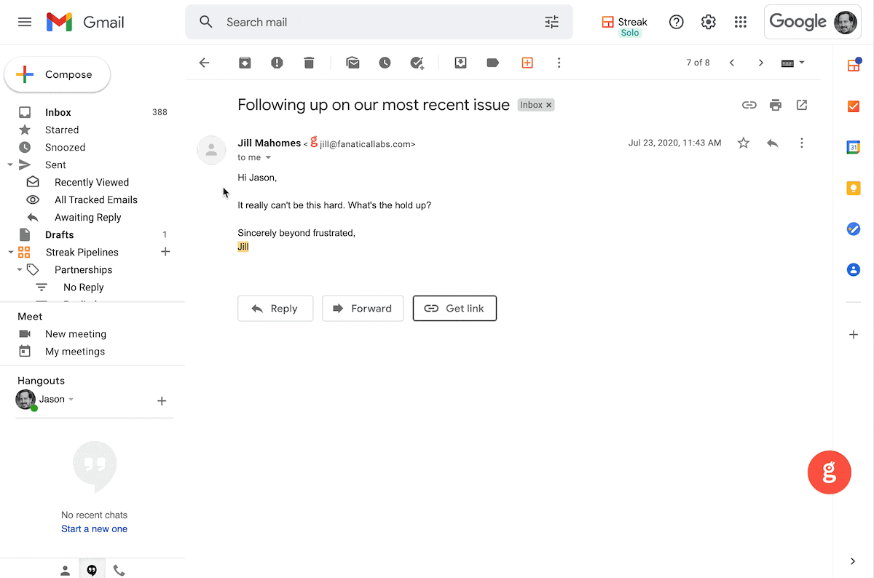Remove the Inbox label tag

549,105
